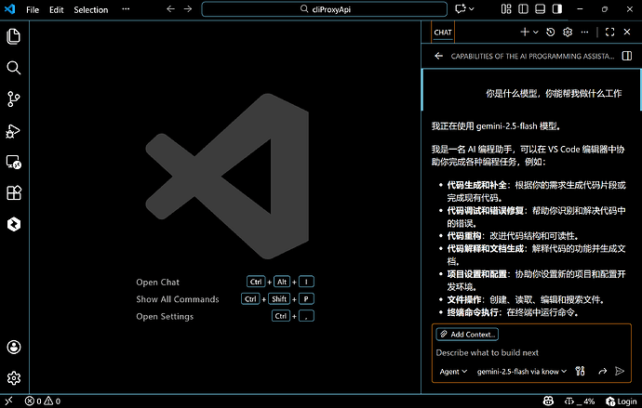Click the Open Chat shortcut hint

point(157,283)
